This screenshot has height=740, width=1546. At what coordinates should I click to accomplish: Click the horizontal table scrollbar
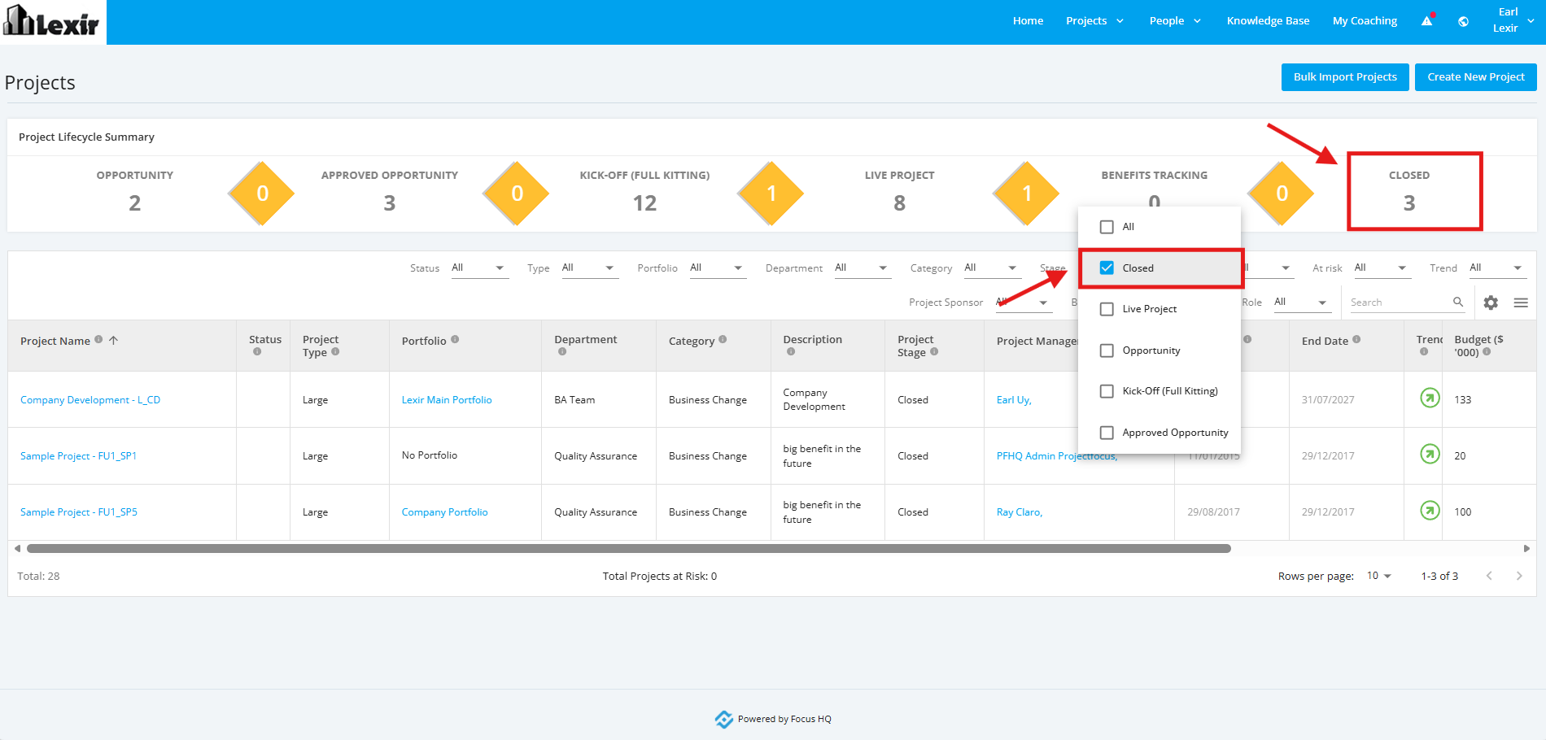click(629, 549)
